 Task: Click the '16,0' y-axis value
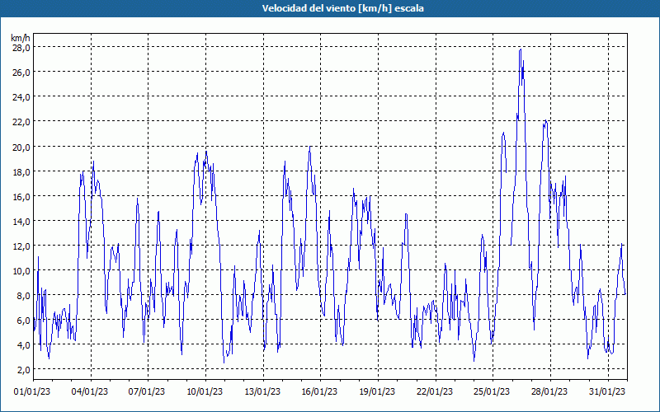point(21,196)
